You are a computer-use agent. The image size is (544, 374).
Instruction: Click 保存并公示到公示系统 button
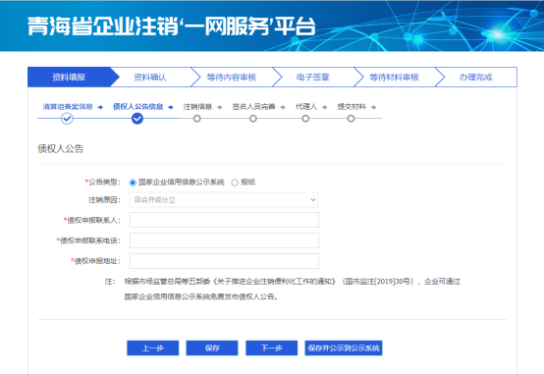[344, 347]
